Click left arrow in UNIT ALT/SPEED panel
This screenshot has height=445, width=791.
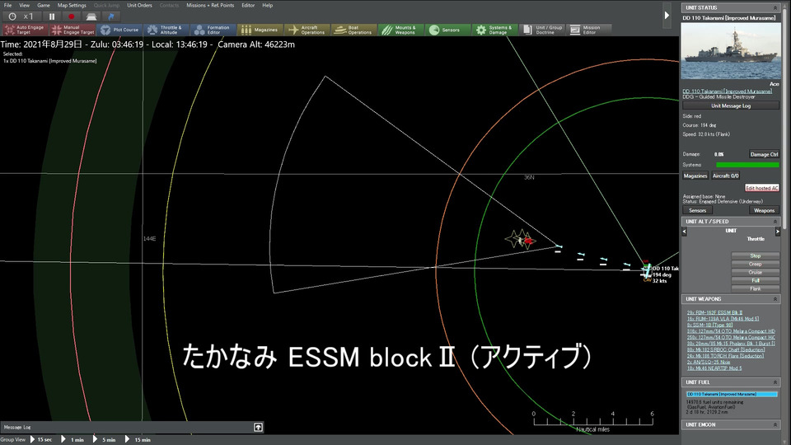(x=684, y=231)
